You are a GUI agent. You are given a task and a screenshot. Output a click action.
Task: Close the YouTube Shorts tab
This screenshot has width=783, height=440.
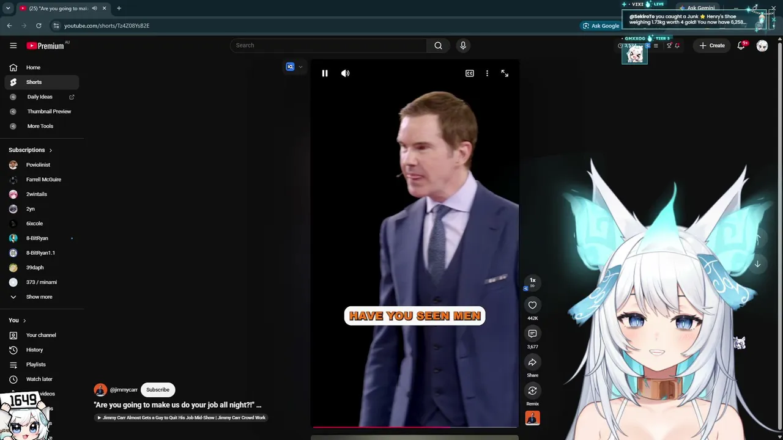coord(104,9)
